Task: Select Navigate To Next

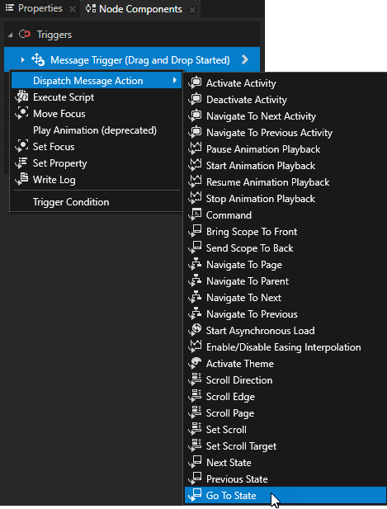Action: pos(285,298)
